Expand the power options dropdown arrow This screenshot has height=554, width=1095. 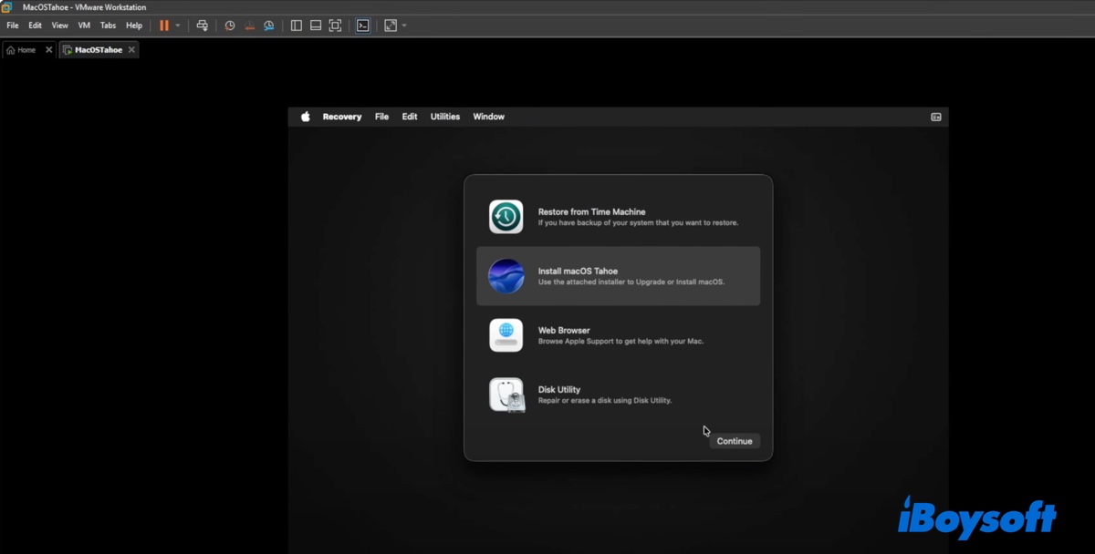coord(178,26)
